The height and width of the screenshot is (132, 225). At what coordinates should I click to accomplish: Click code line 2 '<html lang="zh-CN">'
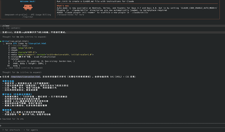click(x=22, y=48)
